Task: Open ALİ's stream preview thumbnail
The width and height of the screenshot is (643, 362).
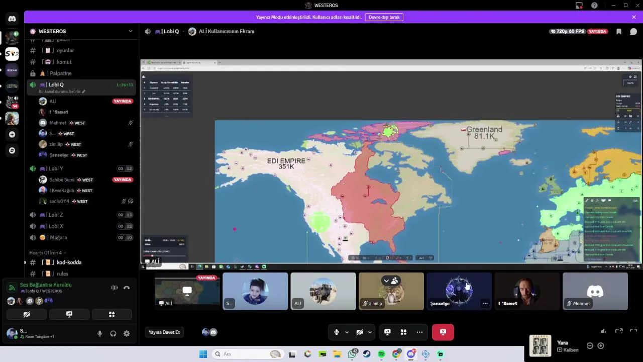Action: click(x=187, y=291)
